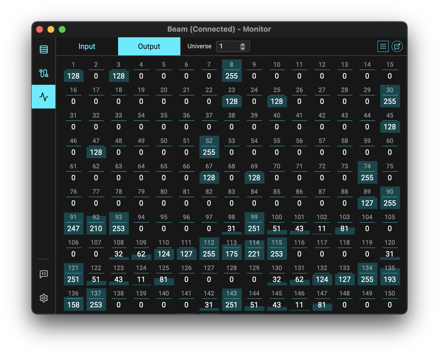Screen dimensions: 439x356
Task: Open the feedback chat icon
Action: (x=44, y=274)
